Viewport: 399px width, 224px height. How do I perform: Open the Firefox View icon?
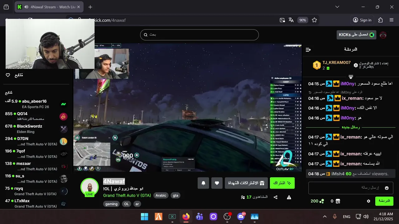point(6,7)
